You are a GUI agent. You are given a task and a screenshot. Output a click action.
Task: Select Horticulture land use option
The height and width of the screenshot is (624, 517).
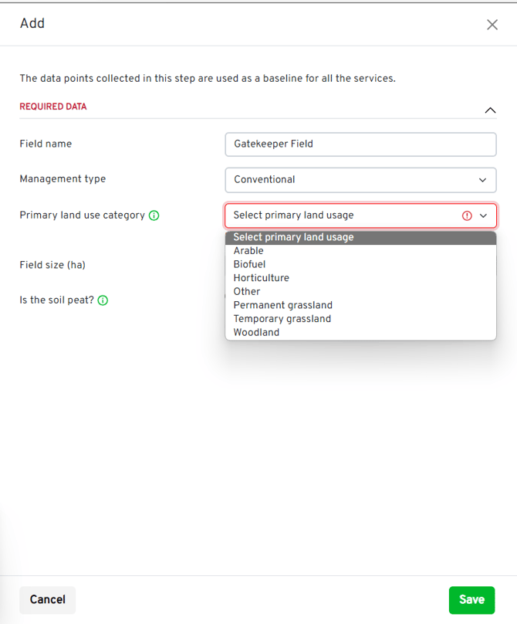tap(261, 278)
